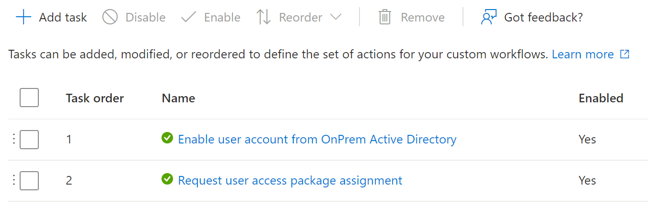Click green status check on Enable user account task

point(167,138)
